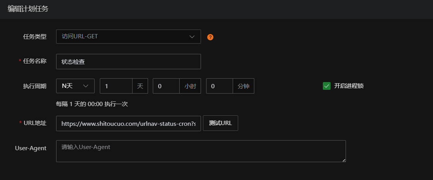Click the 小时 unit suffix
433x180 pixels.
[190, 86]
